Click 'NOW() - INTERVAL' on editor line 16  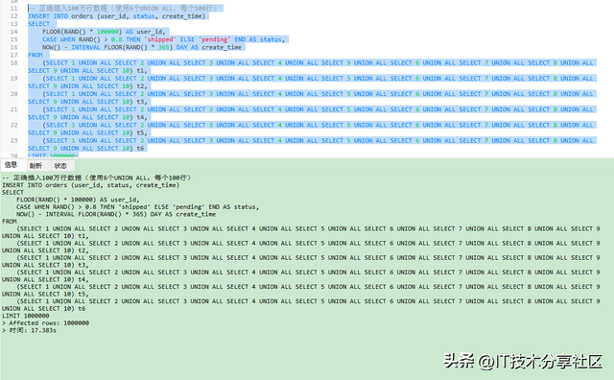71,47
